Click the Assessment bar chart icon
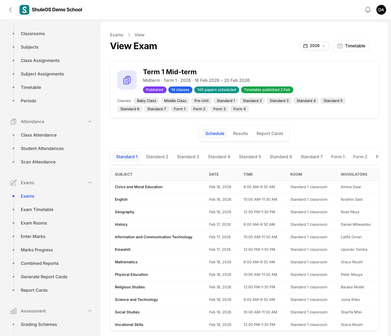Image resolution: width=391 pixels, height=336 pixels. pyautogui.click(x=13, y=311)
